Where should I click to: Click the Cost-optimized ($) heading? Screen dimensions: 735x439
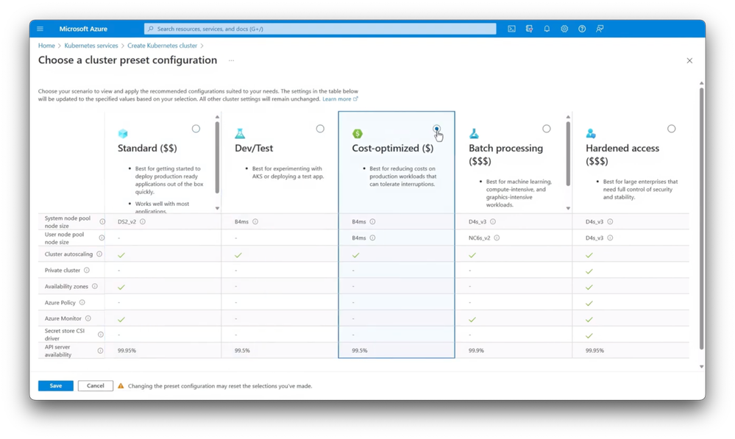tap(393, 148)
